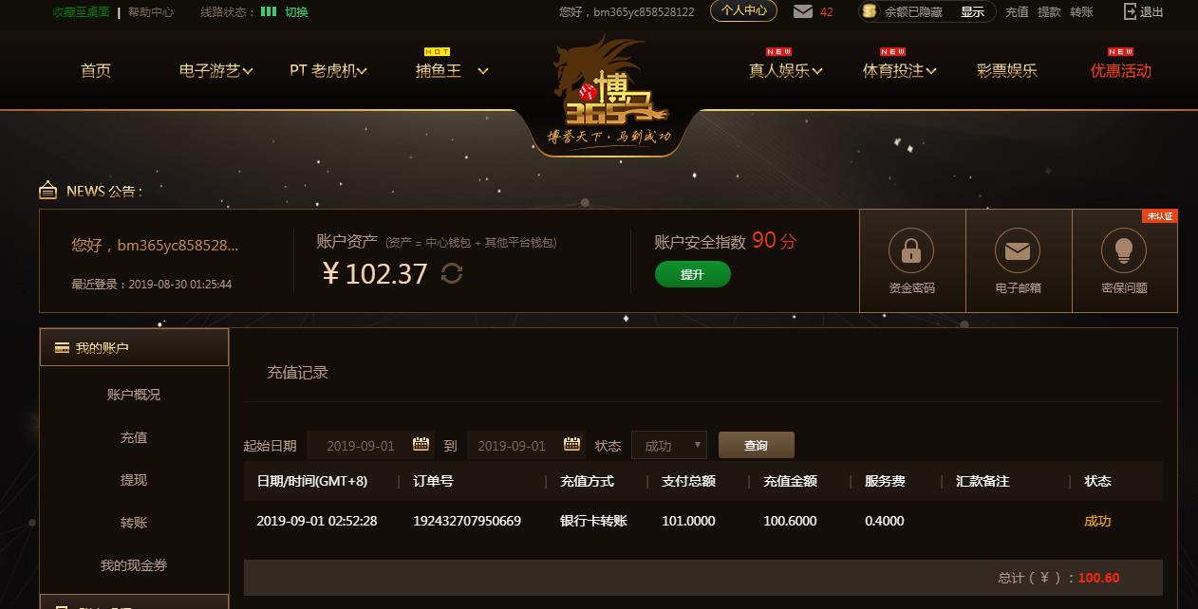Select 提现 in the account sidebar
The width and height of the screenshot is (1198, 609).
134,480
